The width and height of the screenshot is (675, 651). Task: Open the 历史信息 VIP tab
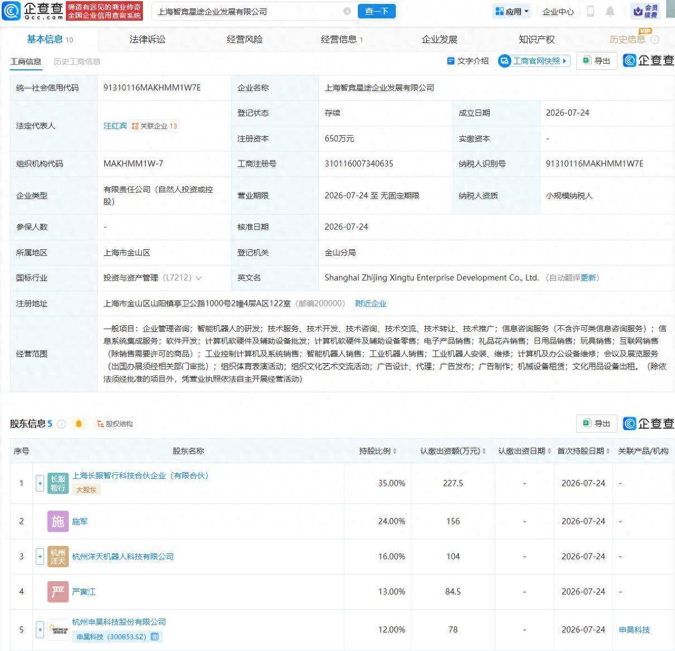tap(628, 39)
